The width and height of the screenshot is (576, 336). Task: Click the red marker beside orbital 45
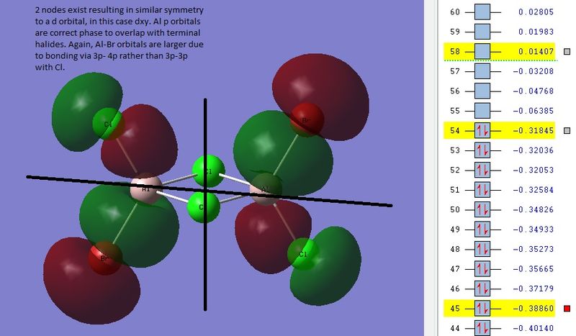pyautogui.click(x=567, y=309)
